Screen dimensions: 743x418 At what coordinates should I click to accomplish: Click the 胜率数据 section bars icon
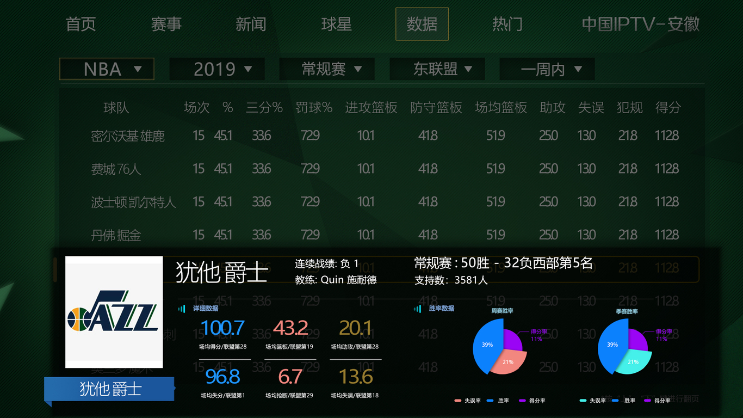[x=417, y=309]
